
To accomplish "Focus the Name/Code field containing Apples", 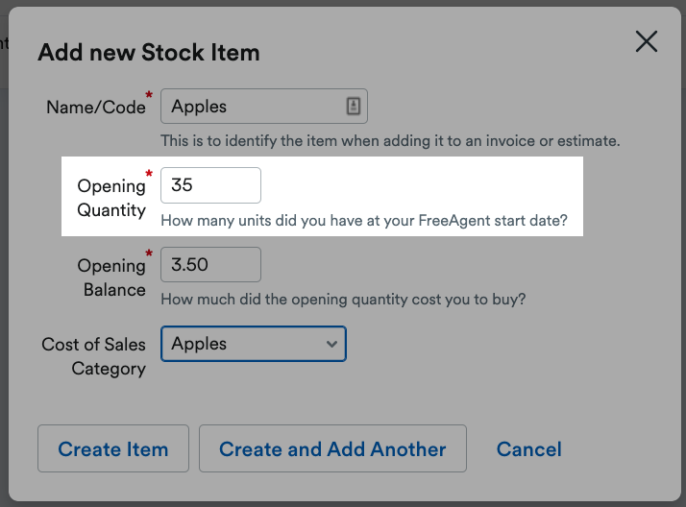I will click(264, 107).
